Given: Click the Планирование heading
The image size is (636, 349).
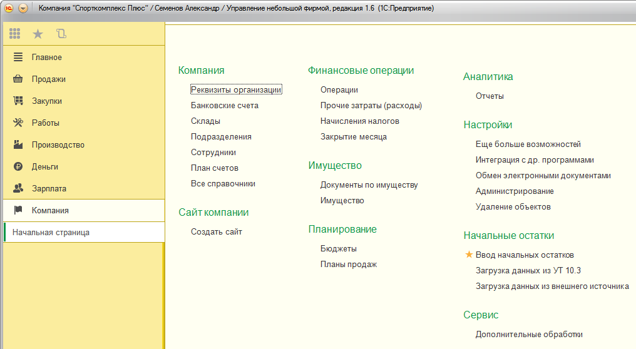Looking at the screenshot, I should click(343, 229).
